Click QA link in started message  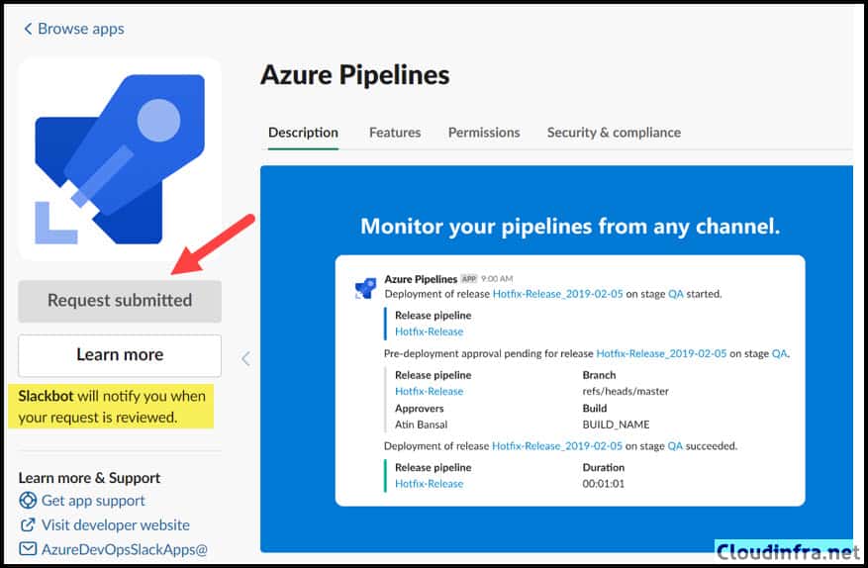(x=675, y=294)
